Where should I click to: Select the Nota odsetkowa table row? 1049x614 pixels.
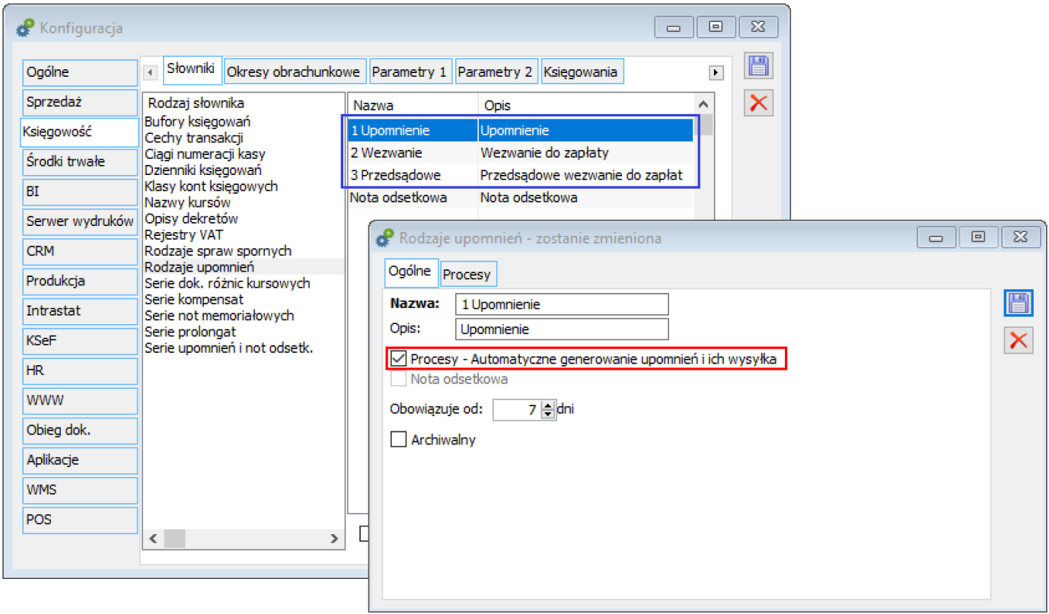[521, 198]
